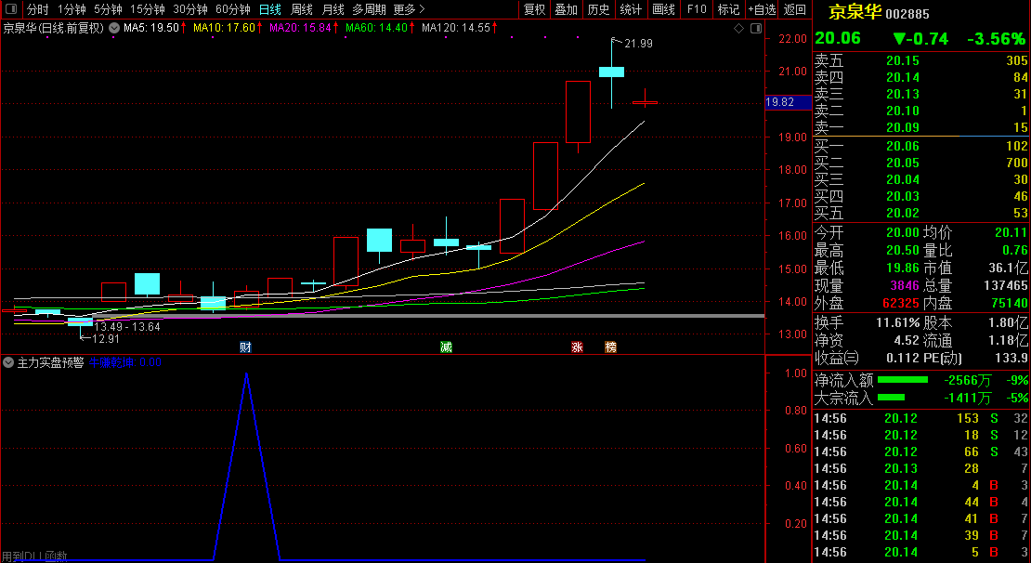Expand the 京泉华 indicator dropdown arrow
The image size is (1031, 563).
[114, 29]
